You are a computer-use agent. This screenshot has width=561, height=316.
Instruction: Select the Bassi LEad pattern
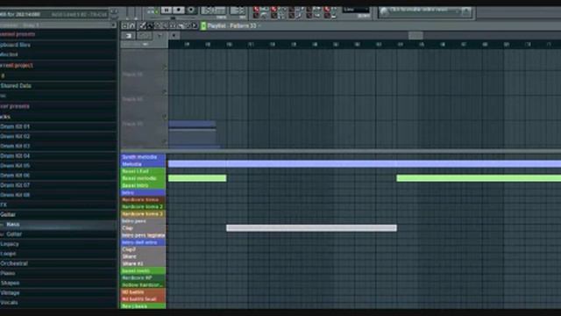click(x=143, y=171)
